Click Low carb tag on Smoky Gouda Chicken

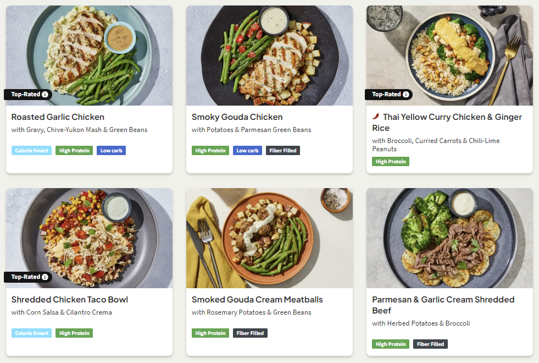click(x=247, y=151)
